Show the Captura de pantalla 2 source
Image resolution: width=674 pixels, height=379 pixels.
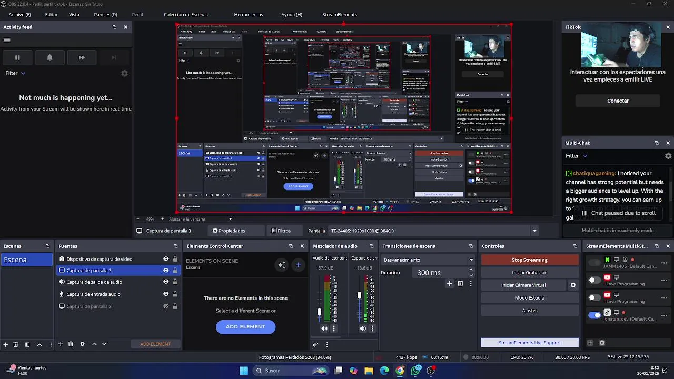pos(166,306)
